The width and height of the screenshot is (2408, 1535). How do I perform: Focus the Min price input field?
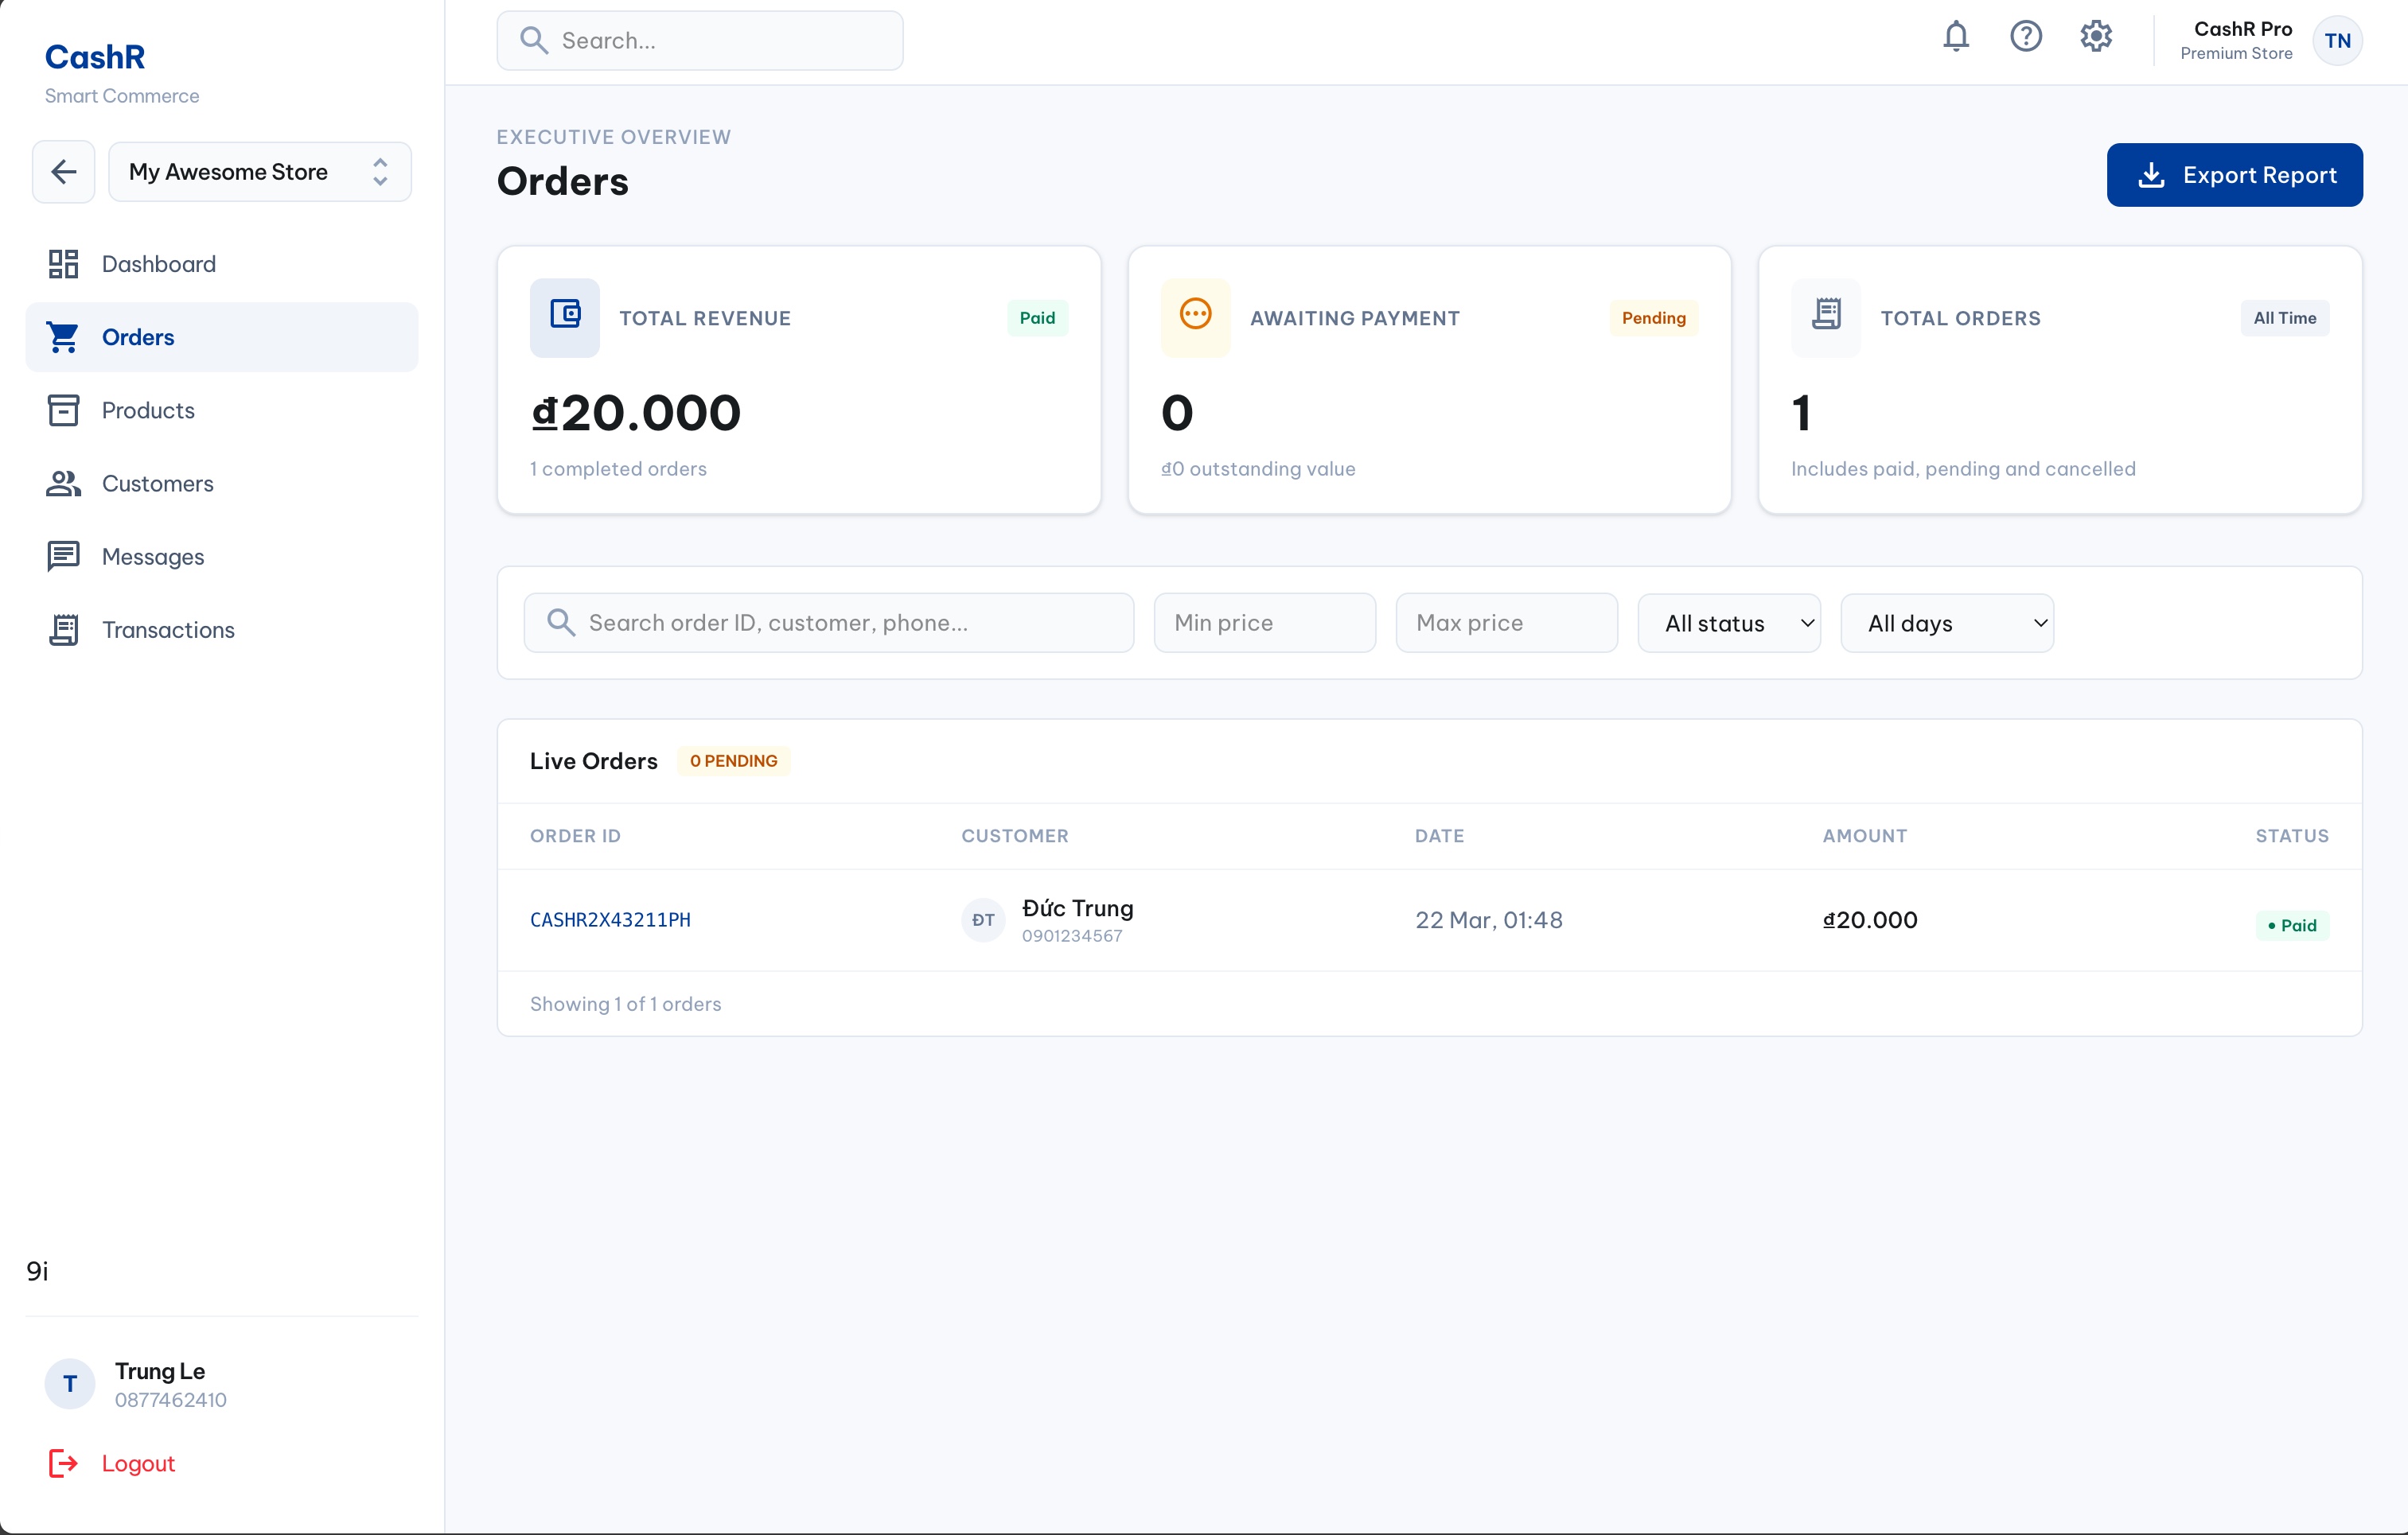coord(1264,624)
